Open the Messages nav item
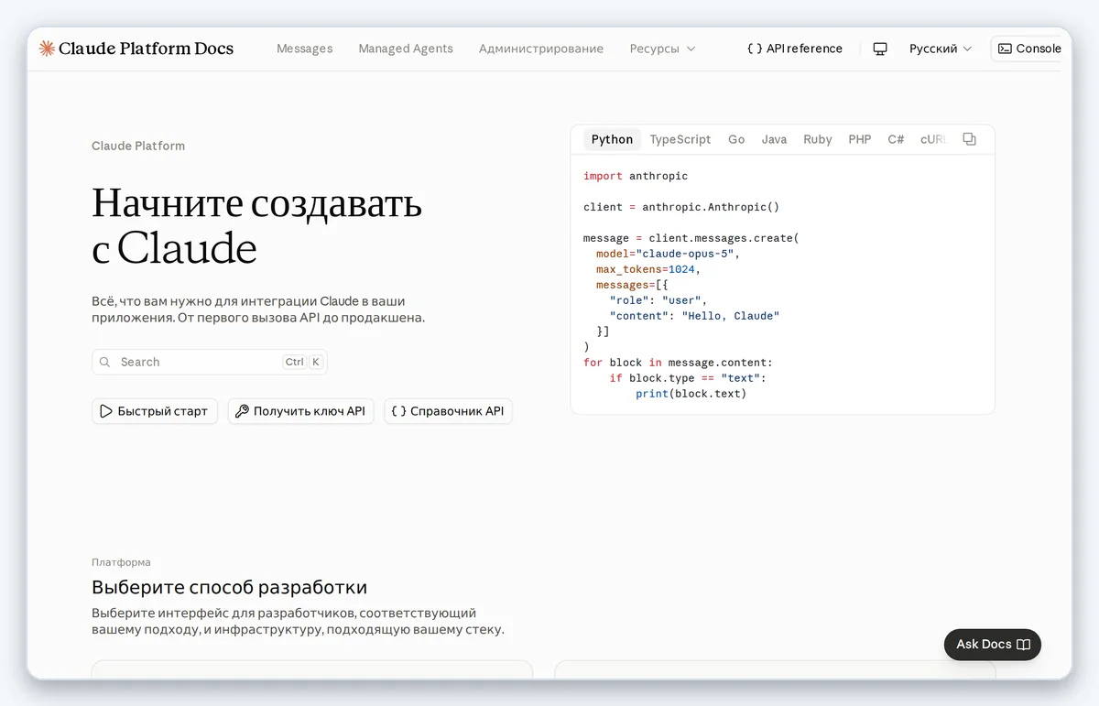Screen dimensions: 1099x706 point(305,49)
